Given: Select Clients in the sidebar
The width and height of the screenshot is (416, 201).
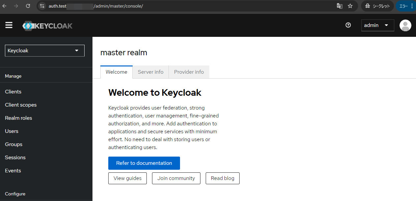Looking at the screenshot, I should [x=13, y=91].
